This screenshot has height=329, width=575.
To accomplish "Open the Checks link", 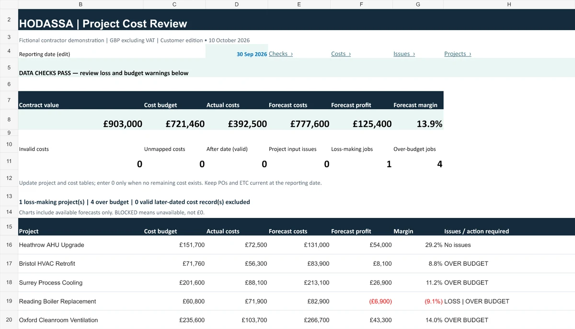I will pos(281,54).
